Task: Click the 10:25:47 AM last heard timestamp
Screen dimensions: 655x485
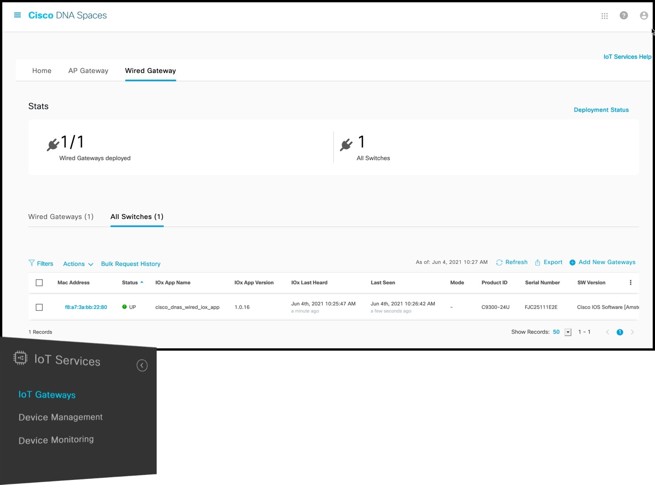Action: pos(323,304)
